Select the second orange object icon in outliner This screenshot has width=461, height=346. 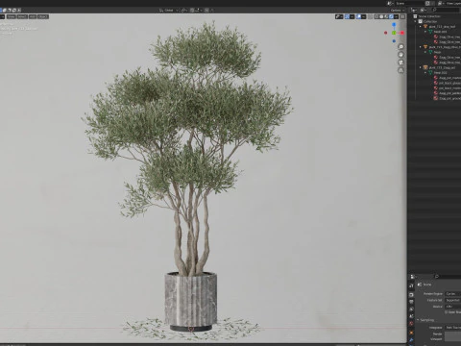point(425,47)
